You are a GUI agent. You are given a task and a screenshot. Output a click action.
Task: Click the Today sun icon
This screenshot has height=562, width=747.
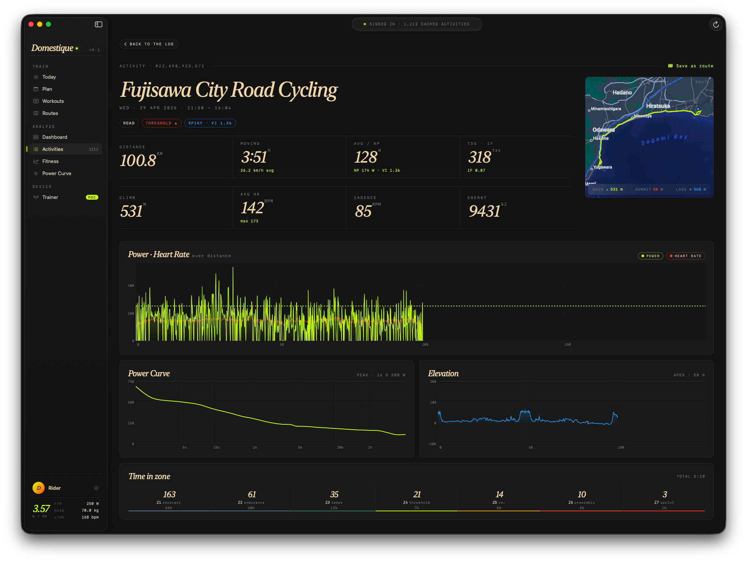[x=36, y=77]
